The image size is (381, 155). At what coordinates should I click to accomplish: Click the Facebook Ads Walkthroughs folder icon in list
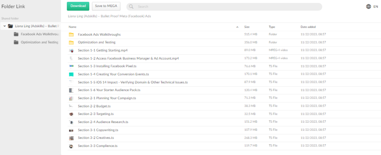(71, 35)
